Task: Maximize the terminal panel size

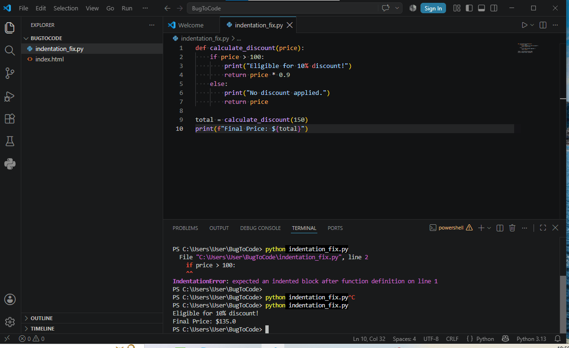Action: pos(543,228)
